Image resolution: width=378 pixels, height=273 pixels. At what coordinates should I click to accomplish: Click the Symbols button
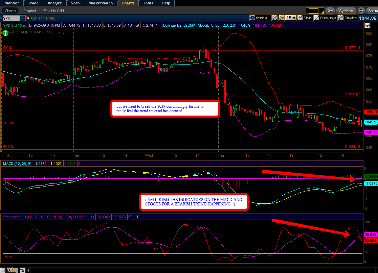point(346,11)
